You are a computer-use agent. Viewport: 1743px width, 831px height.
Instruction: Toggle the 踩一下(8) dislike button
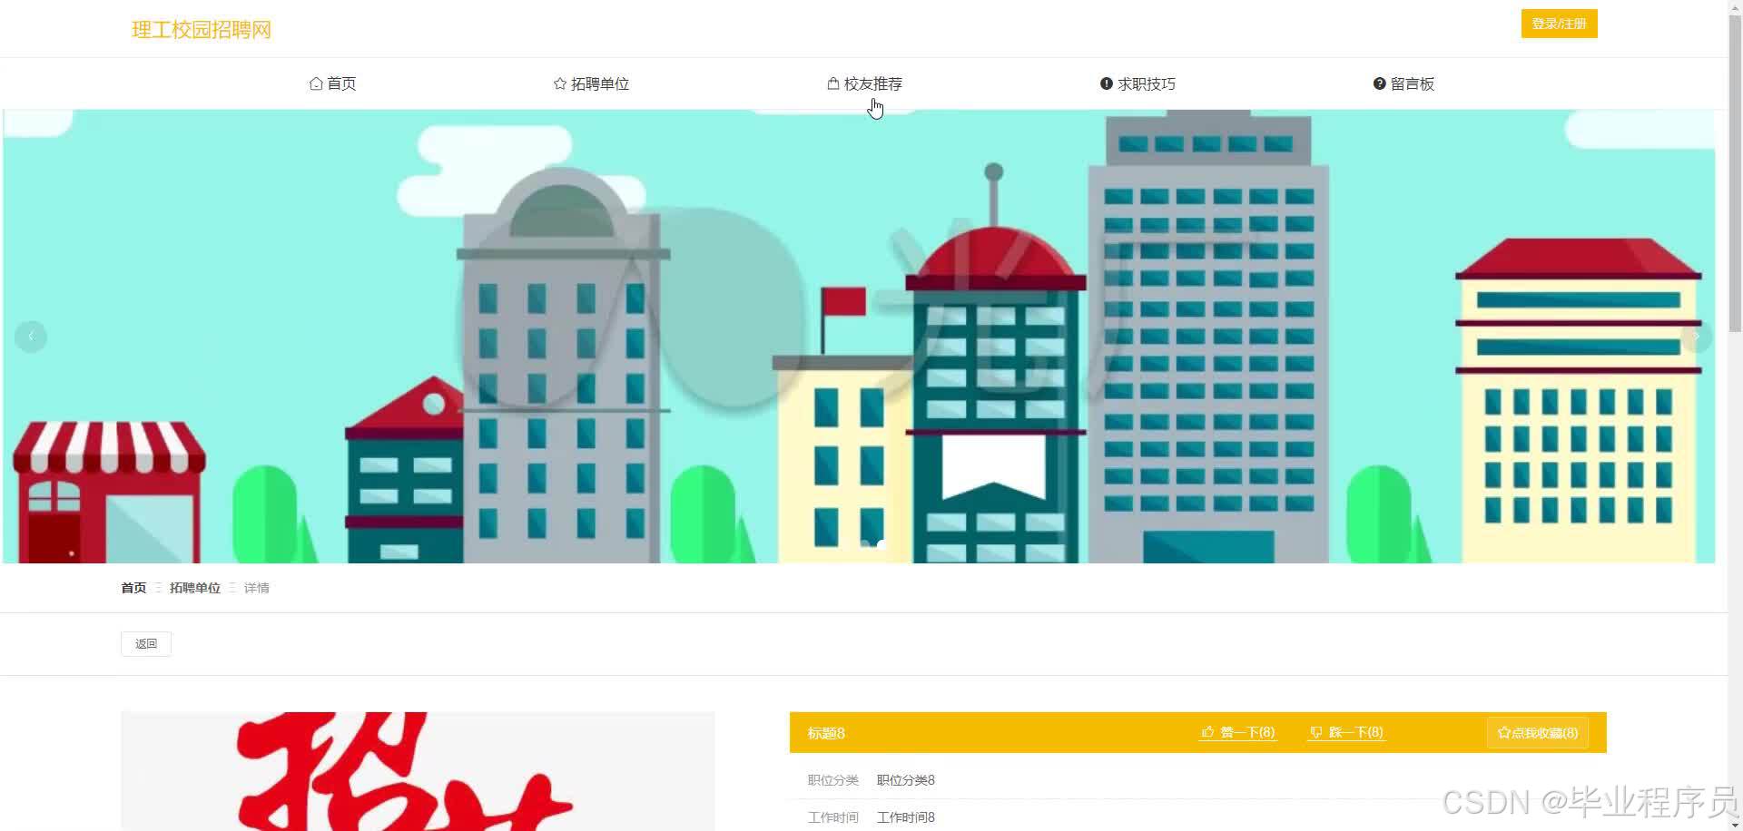[1346, 732]
